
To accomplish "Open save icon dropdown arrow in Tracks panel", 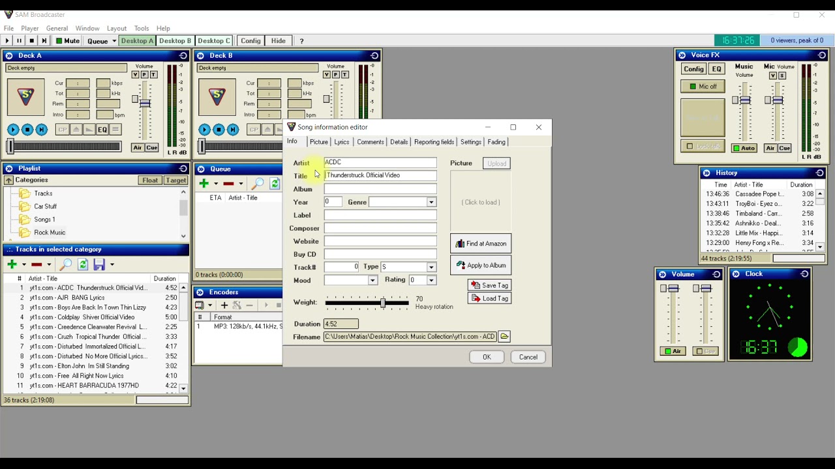I will click(x=112, y=264).
